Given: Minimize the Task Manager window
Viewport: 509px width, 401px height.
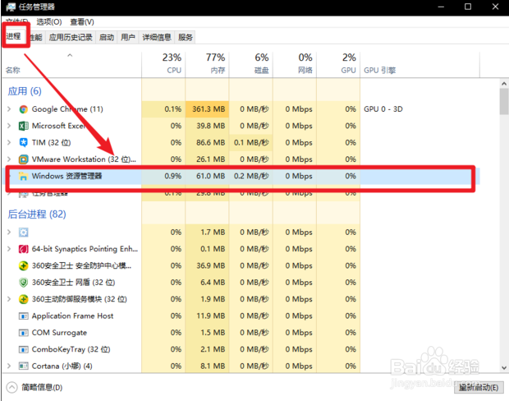Looking at the screenshot, I should pyautogui.click(x=441, y=7).
